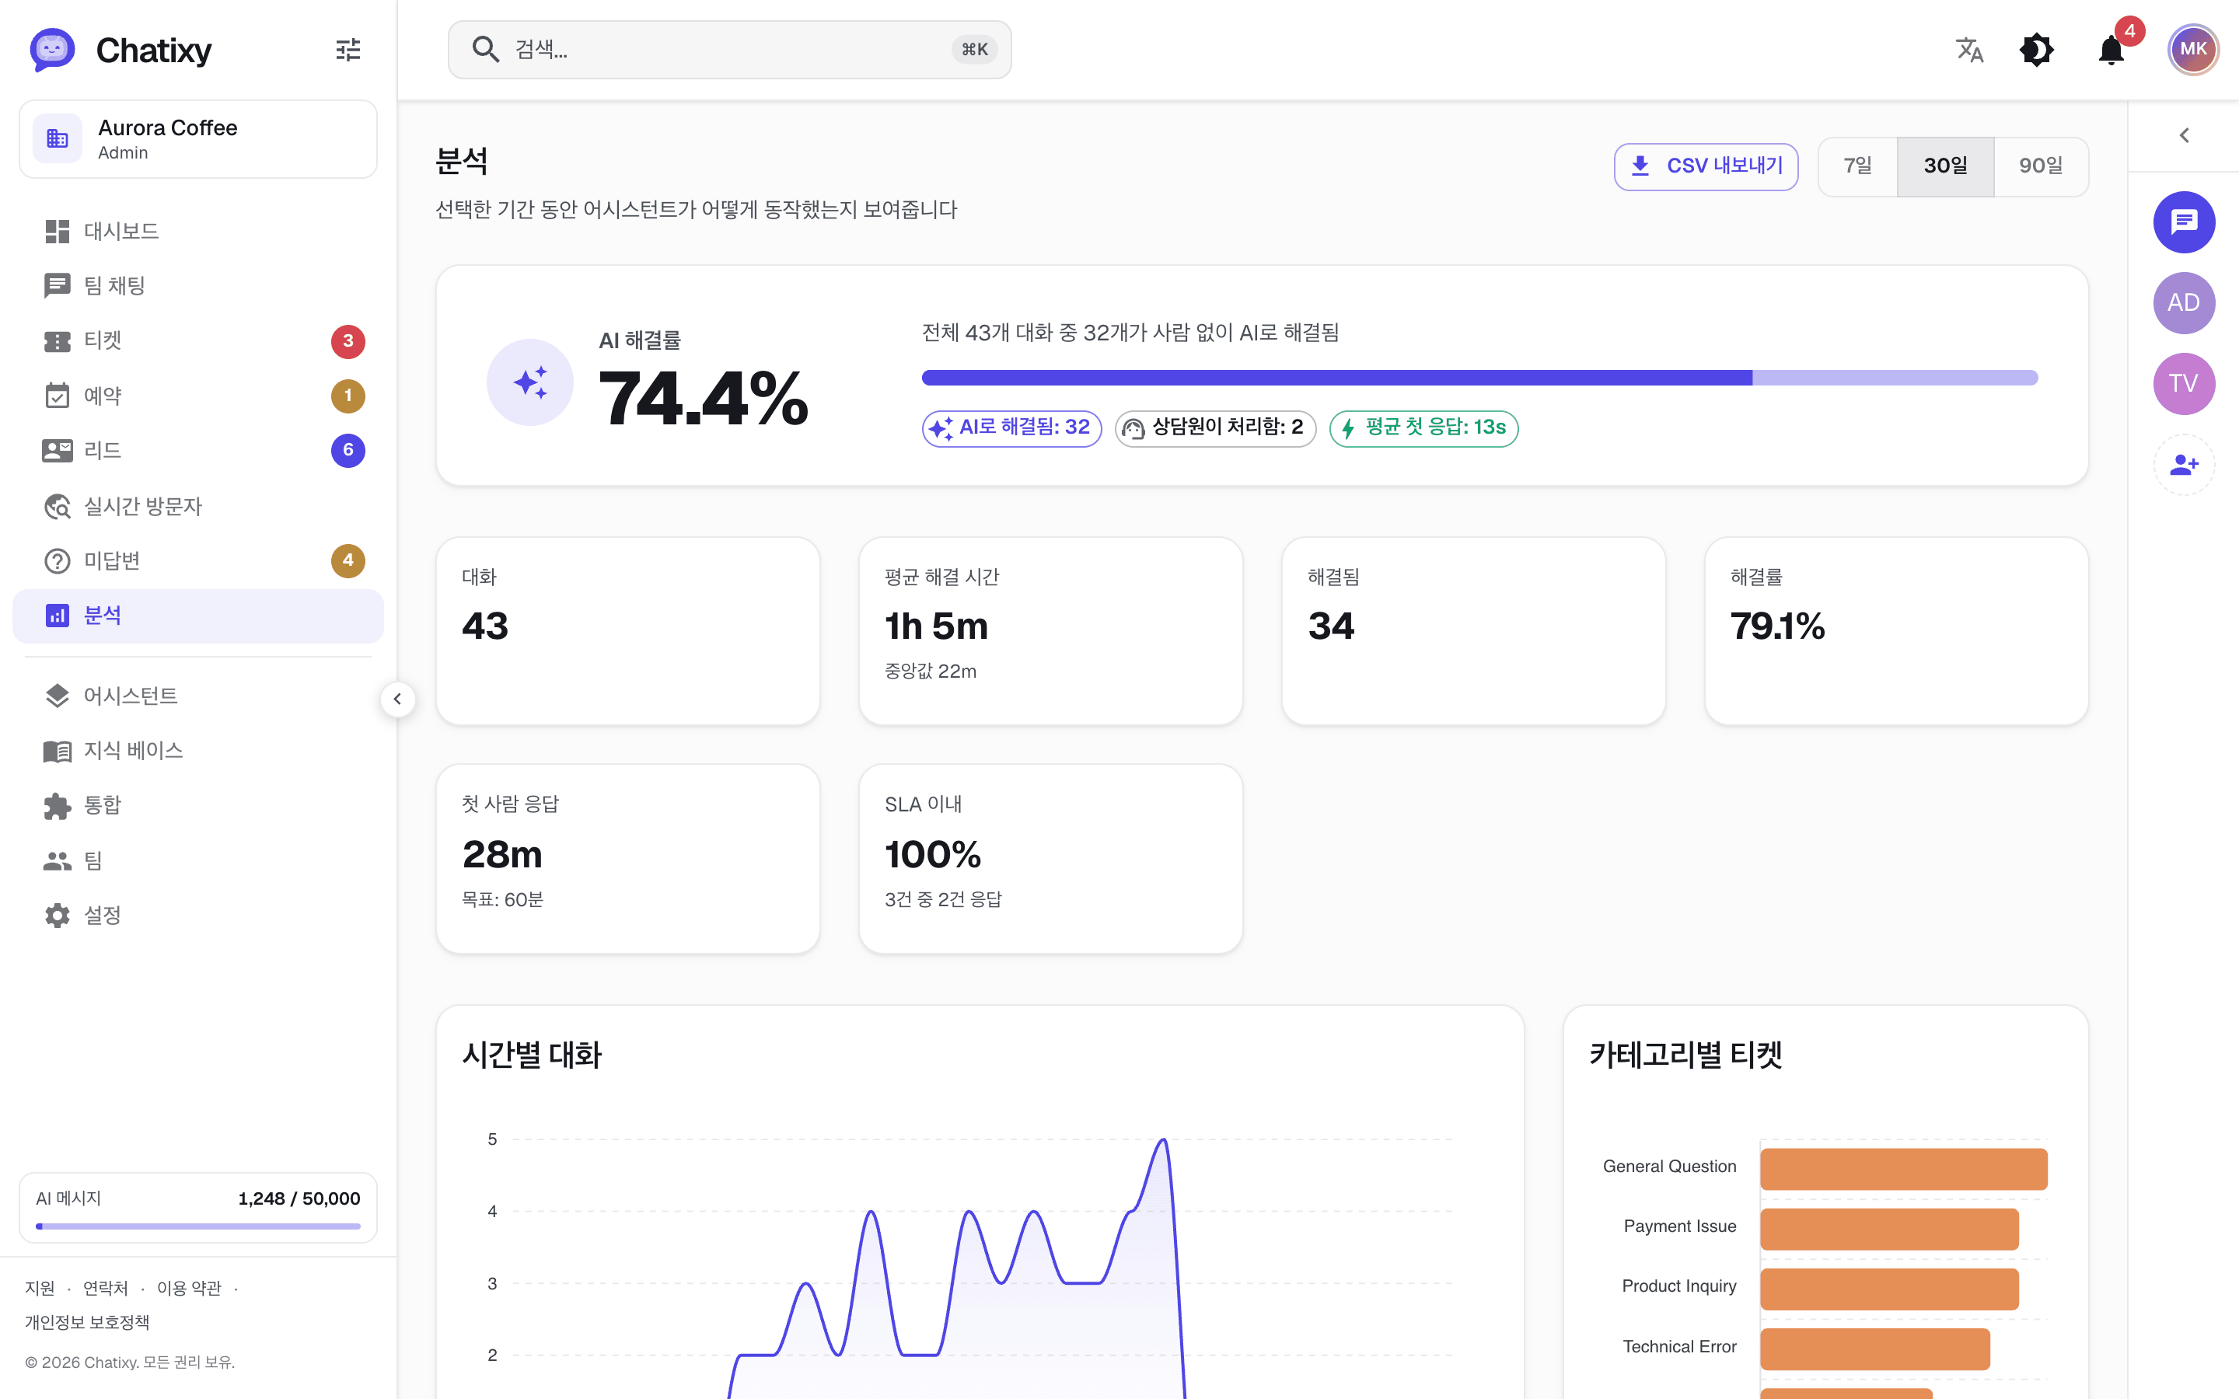
Task: Switch to the 30일 period
Action: (x=1946, y=166)
